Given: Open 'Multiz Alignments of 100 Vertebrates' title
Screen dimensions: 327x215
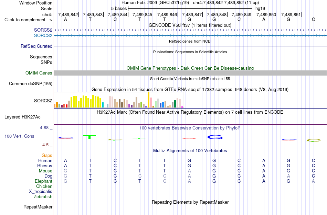Looking at the screenshot, I should coord(190,151).
